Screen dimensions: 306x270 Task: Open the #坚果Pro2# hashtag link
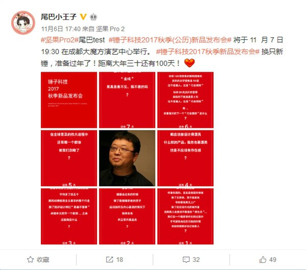click(x=58, y=40)
